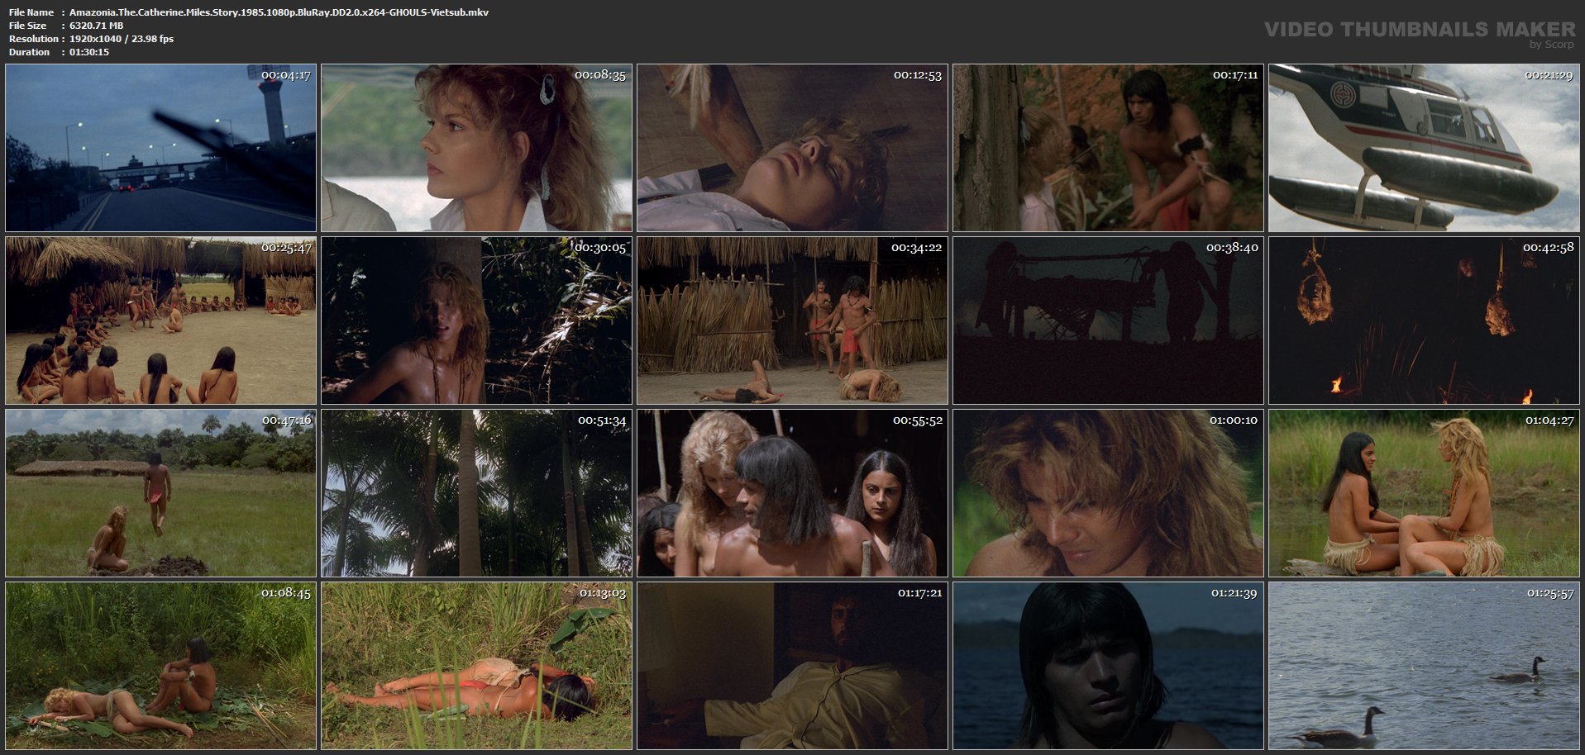
Task: Click the file size value 6320.71 MB
Action: tap(96, 26)
